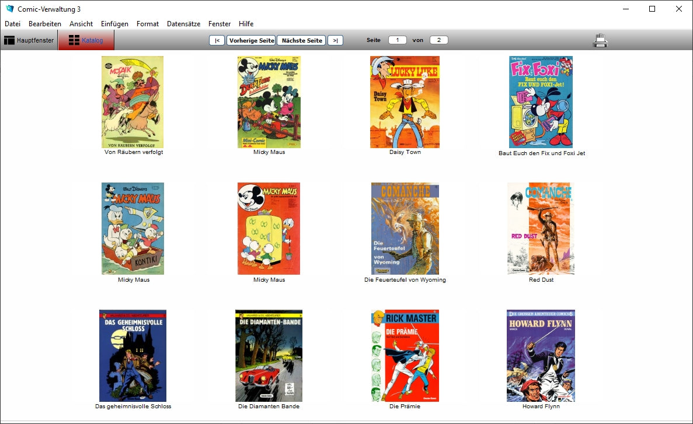
Task: Select the Lucky Luke Daisy Town cover
Action: click(405, 102)
